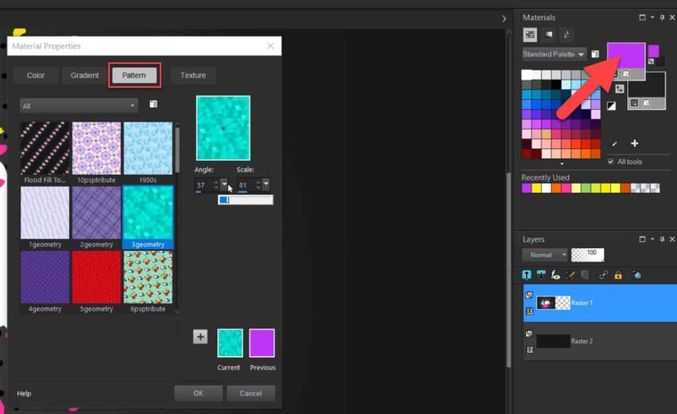Click the New Layer icon in Layers palette
Viewport: 677px width, 414px height.
click(x=527, y=275)
